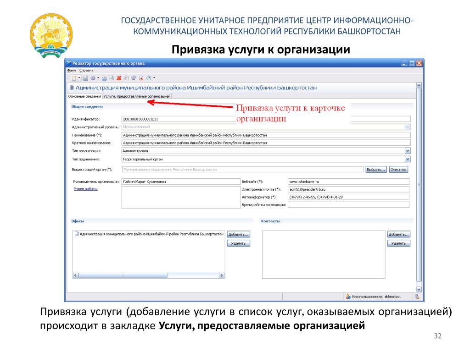Click the application icon in title bar

tap(69, 63)
